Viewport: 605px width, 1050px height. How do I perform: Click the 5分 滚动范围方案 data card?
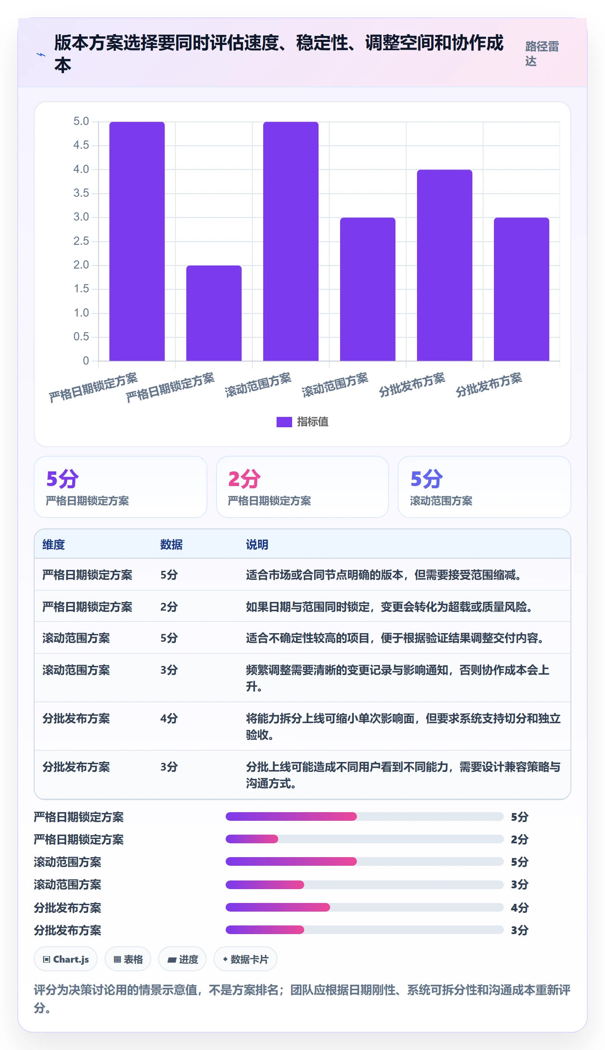pyautogui.click(x=484, y=487)
